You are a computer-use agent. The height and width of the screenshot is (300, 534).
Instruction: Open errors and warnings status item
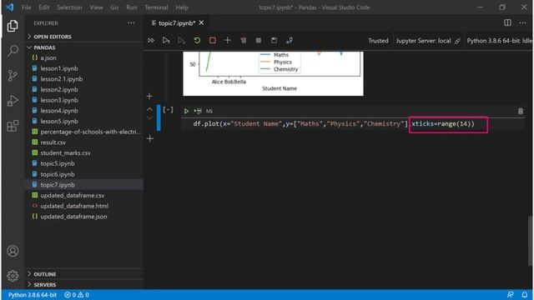tap(77, 295)
